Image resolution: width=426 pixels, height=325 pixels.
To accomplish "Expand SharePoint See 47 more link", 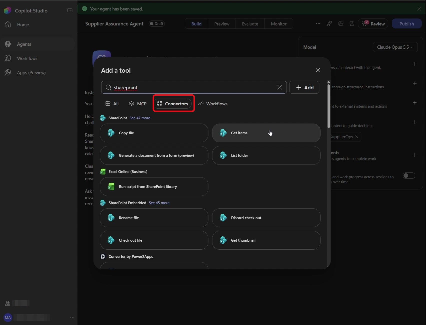I will (140, 118).
